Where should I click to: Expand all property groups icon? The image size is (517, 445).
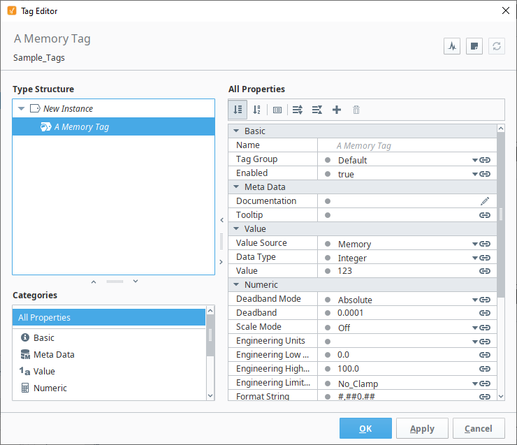pyautogui.click(x=298, y=110)
